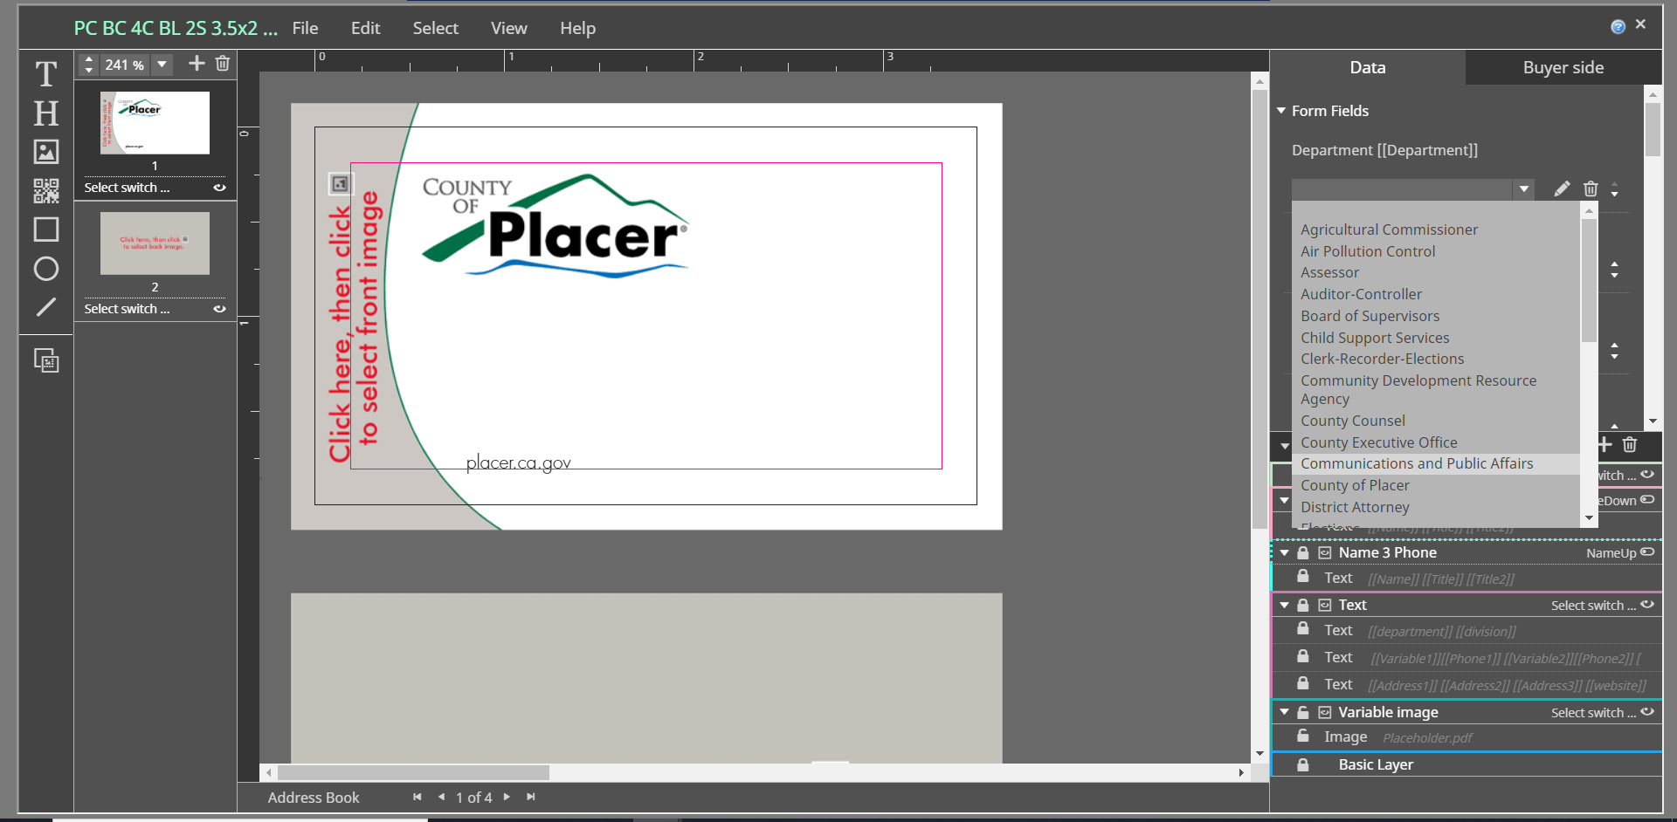
Task: Open the Select menu
Action: (x=435, y=28)
